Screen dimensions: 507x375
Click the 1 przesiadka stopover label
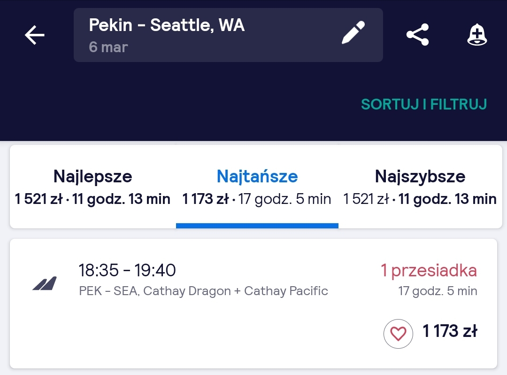pos(429,270)
